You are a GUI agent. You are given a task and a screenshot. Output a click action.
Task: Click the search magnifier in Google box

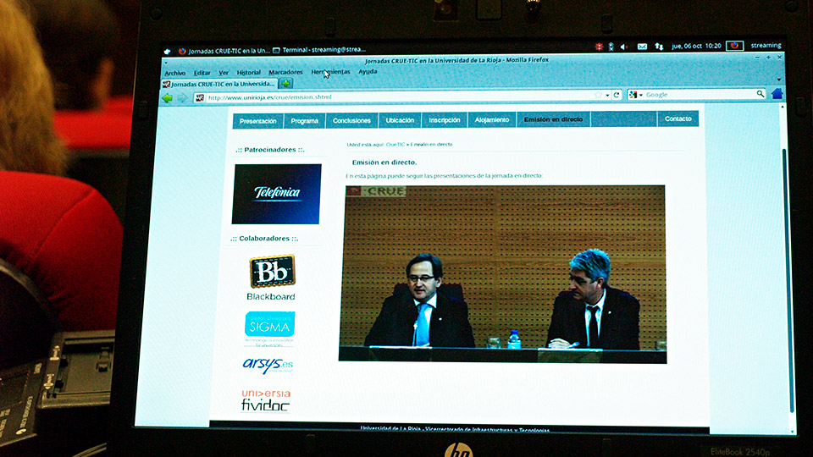[x=760, y=94]
